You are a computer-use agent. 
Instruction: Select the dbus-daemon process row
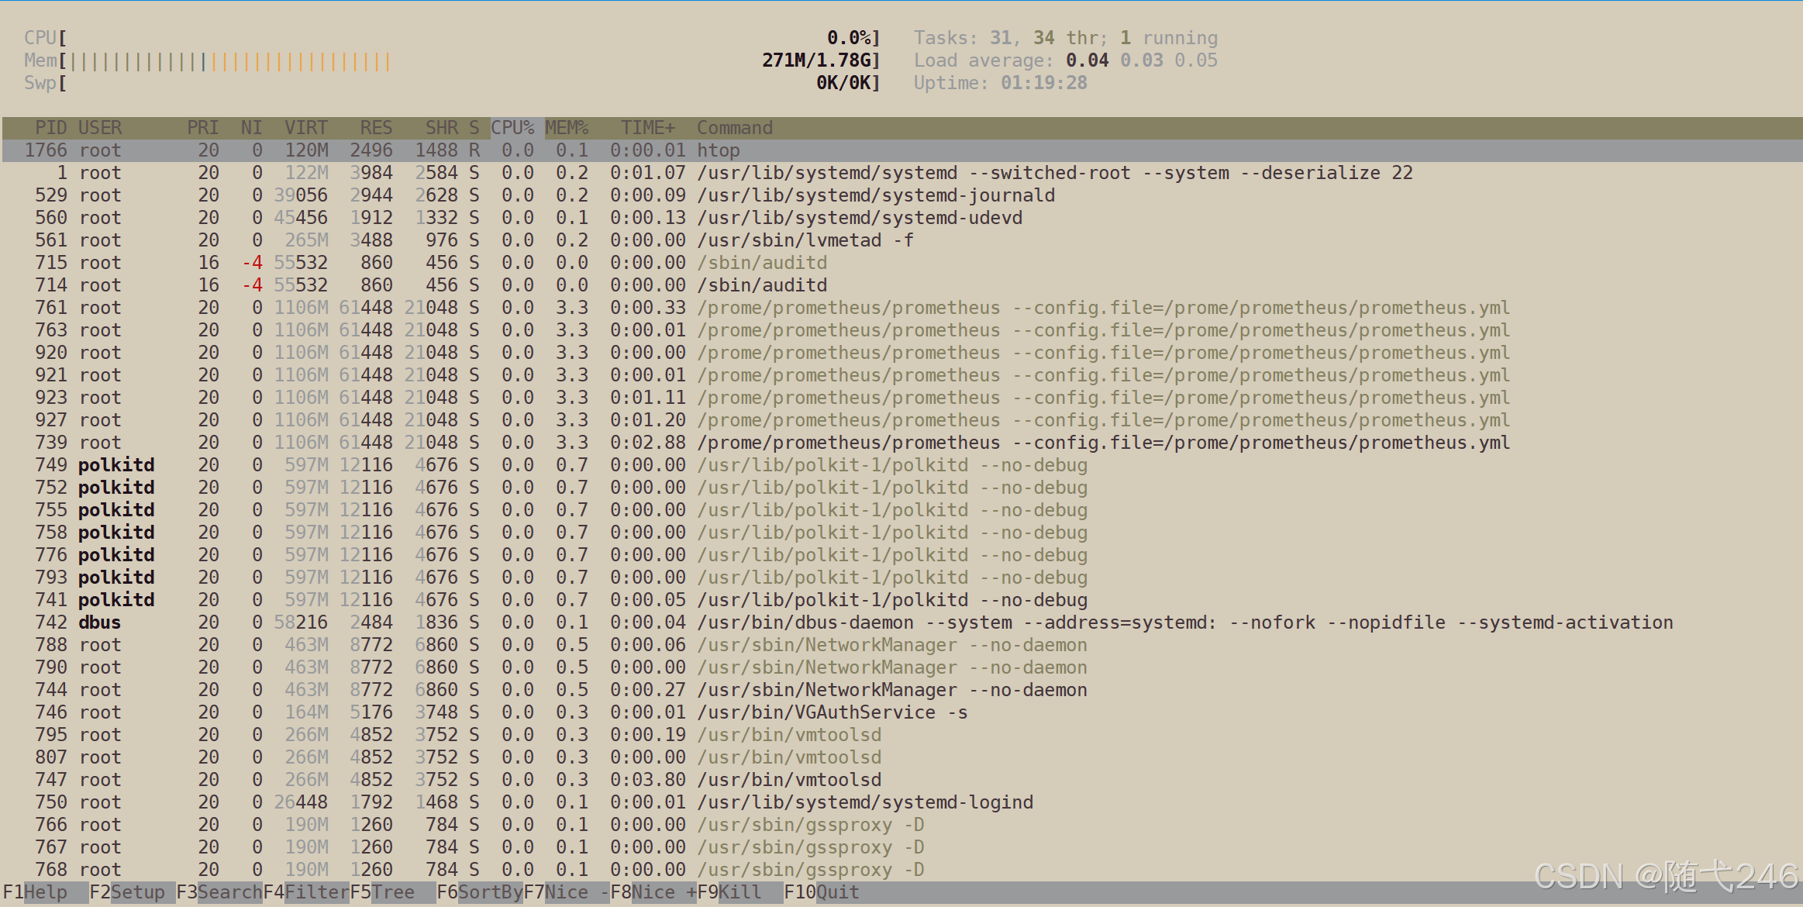[x=806, y=622]
